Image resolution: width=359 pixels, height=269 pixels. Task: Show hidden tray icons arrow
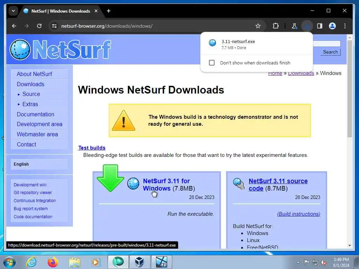pyautogui.click(x=298, y=263)
